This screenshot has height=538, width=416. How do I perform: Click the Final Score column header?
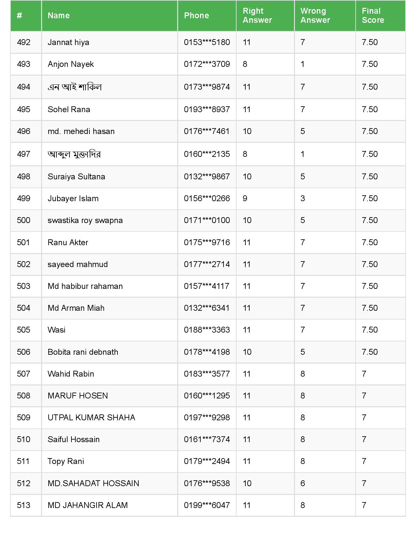pos(373,16)
